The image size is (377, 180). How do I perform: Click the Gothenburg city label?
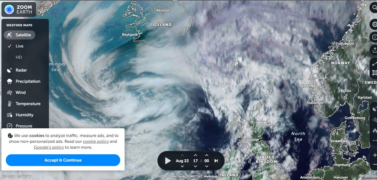pos(354,118)
